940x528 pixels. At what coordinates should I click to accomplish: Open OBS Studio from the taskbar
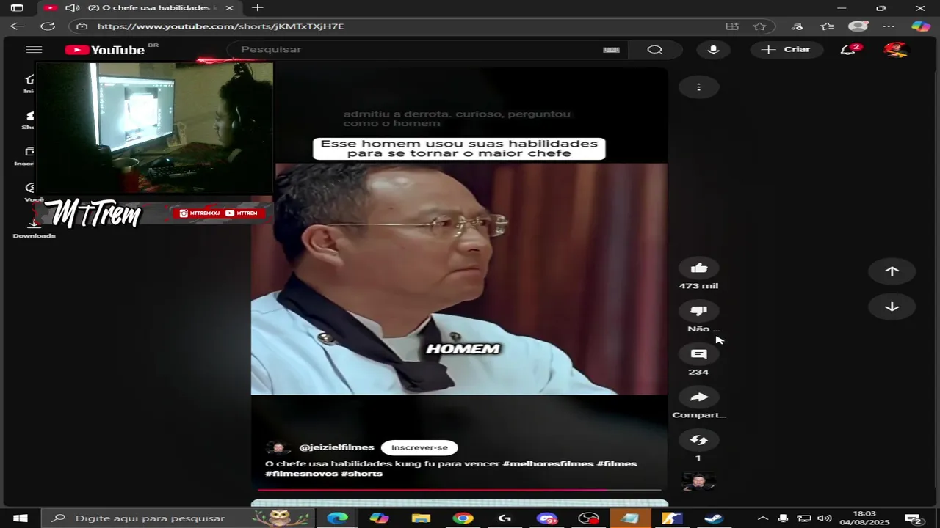(588, 518)
